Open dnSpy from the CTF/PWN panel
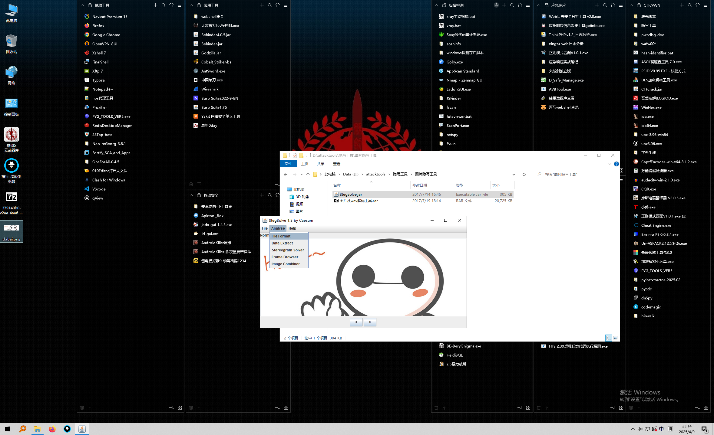The height and width of the screenshot is (435, 714). coord(647,298)
